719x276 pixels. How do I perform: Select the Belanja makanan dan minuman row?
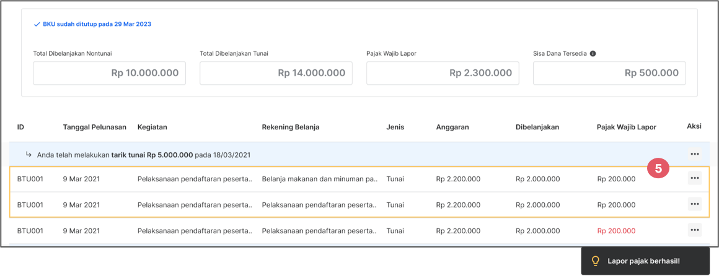coord(356,179)
